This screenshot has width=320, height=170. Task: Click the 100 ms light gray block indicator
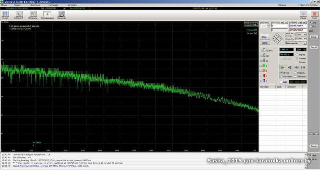click(264, 55)
